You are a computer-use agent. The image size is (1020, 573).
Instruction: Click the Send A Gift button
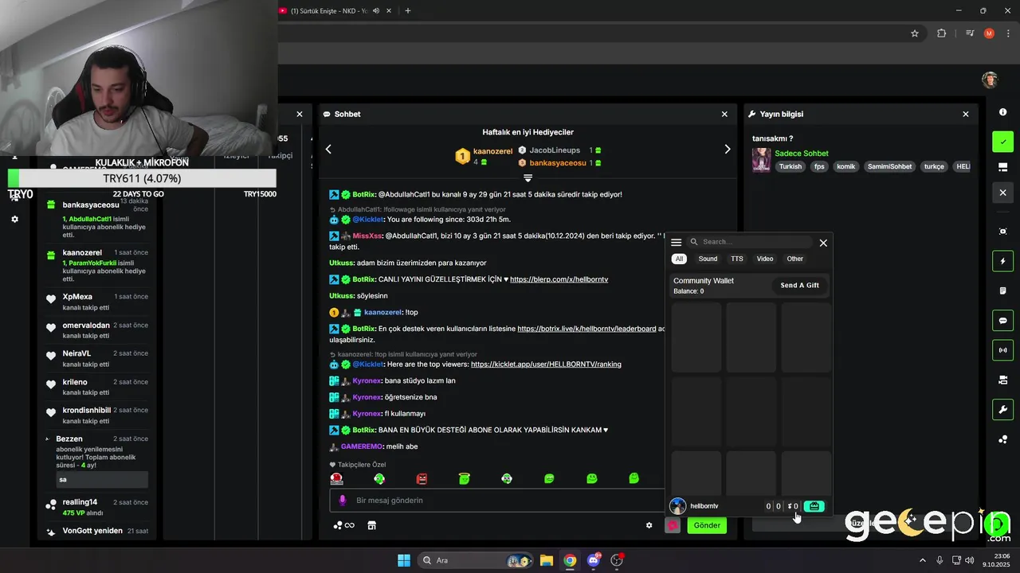coord(799,285)
